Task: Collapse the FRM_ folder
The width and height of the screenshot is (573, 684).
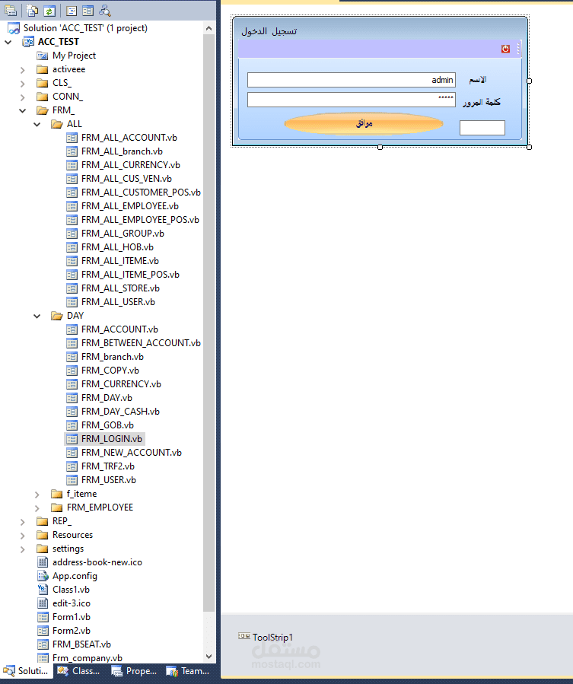Action: pyautogui.click(x=23, y=110)
